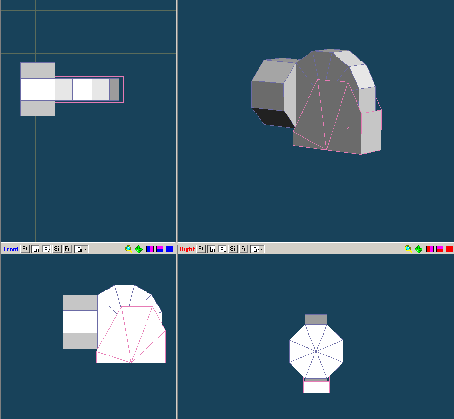Select horizontal split layout icon in Front view
Image resolution: width=454 pixels, height=419 pixels.
(160, 249)
